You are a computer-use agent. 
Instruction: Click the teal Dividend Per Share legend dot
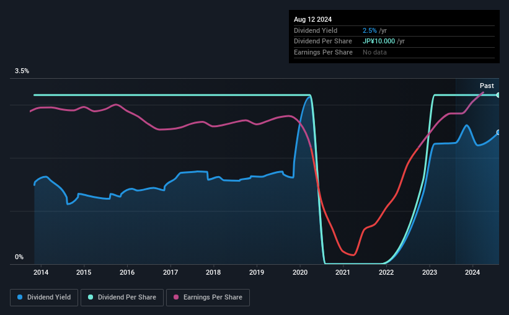tap(91, 298)
